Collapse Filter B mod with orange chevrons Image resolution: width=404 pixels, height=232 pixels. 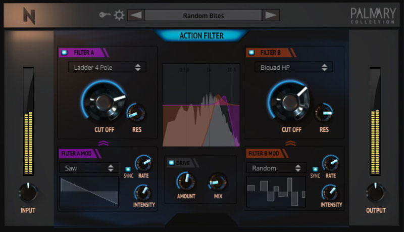[290, 143]
